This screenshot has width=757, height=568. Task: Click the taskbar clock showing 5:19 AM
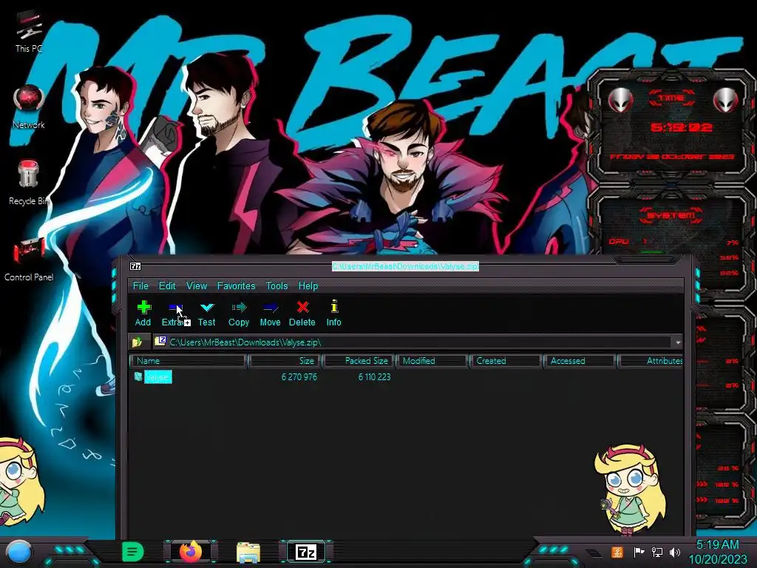tap(718, 552)
